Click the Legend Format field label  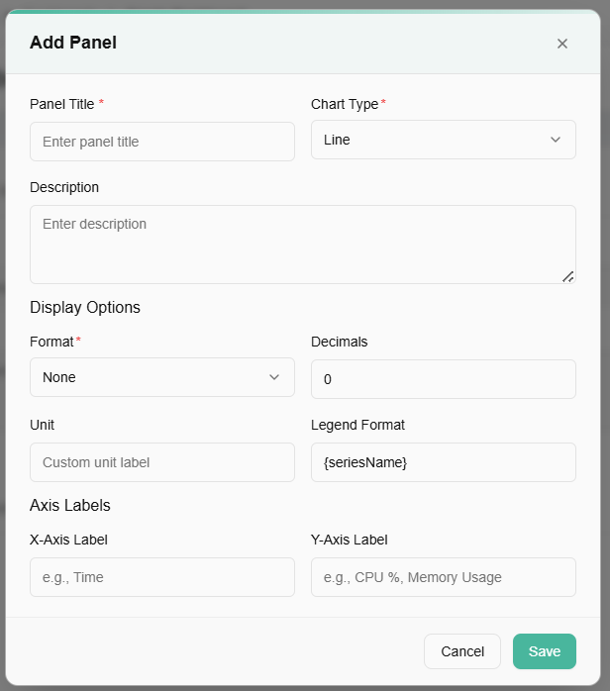357,425
